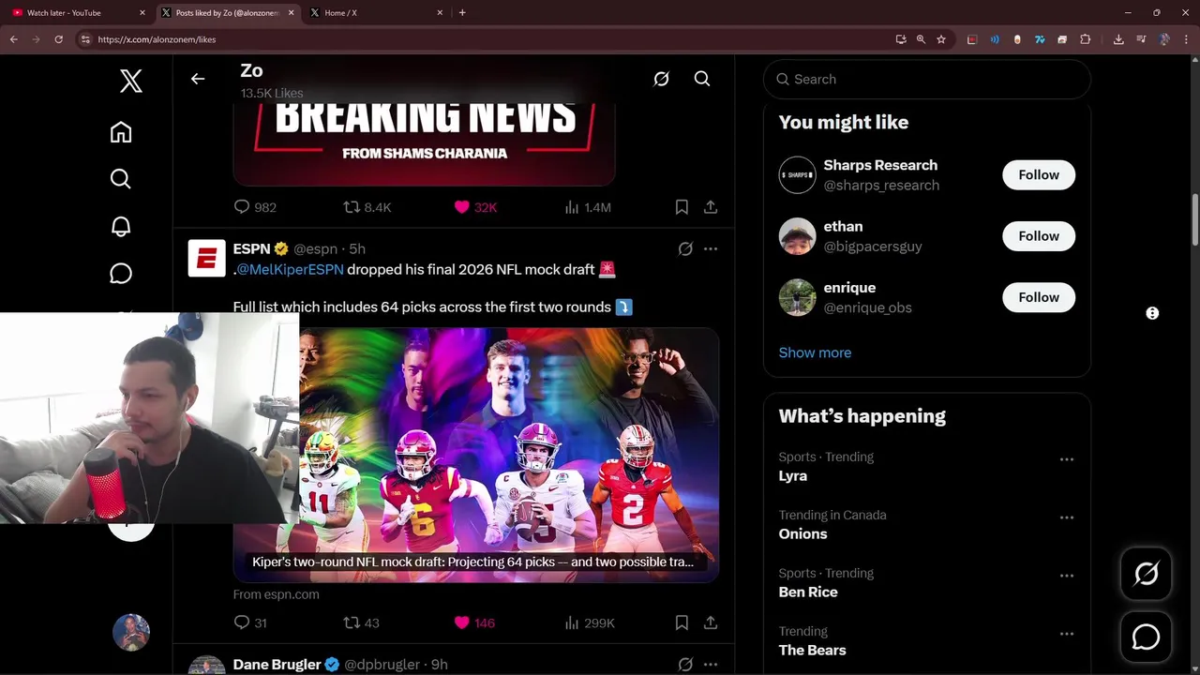Open options for the Onions trend
The width and height of the screenshot is (1200, 675).
(1066, 517)
